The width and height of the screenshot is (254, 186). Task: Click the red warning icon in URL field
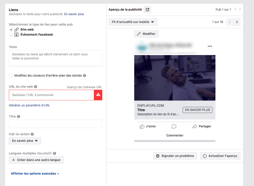pos(98,95)
